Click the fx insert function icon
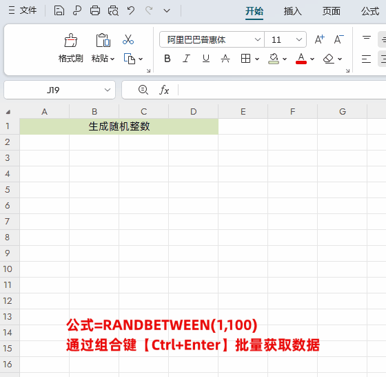The width and height of the screenshot is (386, 377). (x=164, y=90)
